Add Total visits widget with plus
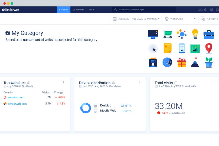Viewport: 219px width, 146px height. 215,82
